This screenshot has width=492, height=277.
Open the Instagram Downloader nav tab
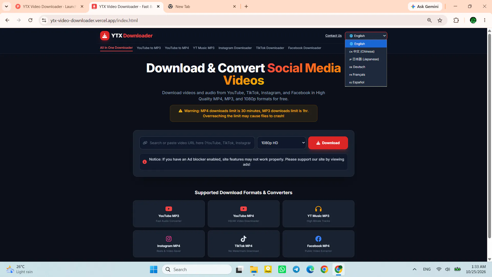coord(235,48)
